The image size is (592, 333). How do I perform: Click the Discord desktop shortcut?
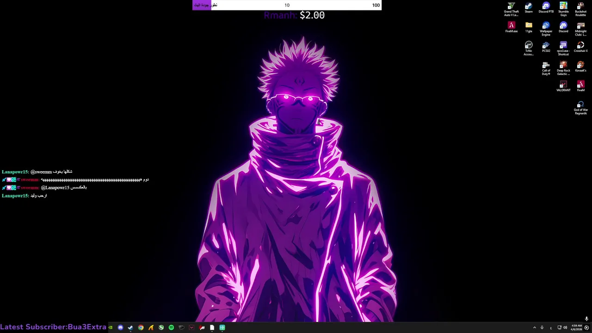point(563,27)
